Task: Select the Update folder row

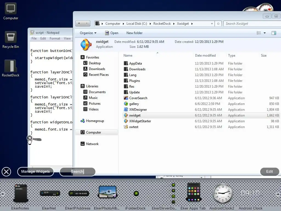Action: [202, 92]
